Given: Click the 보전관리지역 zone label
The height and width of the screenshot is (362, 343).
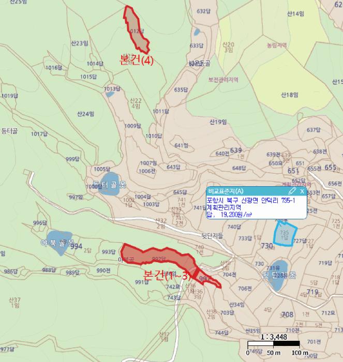Looking at the screenshot, I should click(x=223, y=80).
